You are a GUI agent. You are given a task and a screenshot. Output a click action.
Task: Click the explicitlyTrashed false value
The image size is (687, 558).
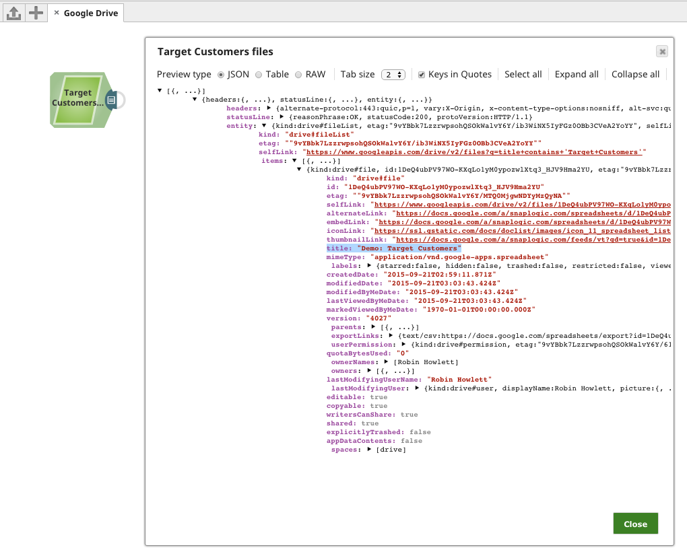click(x=420, y=432)
